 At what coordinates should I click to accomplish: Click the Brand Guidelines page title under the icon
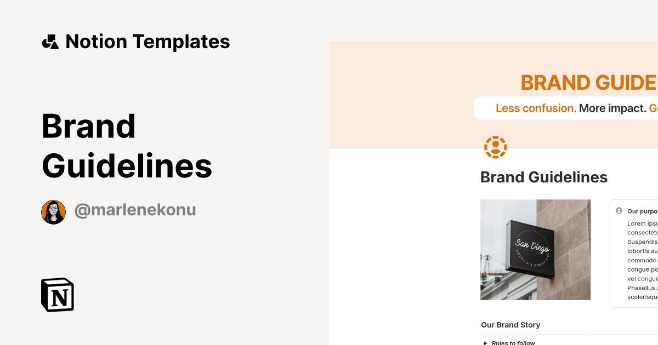coord(543,177)
